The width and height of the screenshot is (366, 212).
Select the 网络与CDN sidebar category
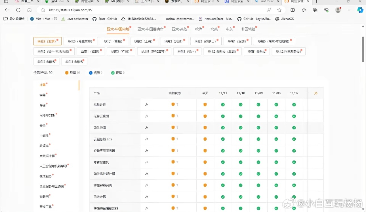(x=47, y=115)
